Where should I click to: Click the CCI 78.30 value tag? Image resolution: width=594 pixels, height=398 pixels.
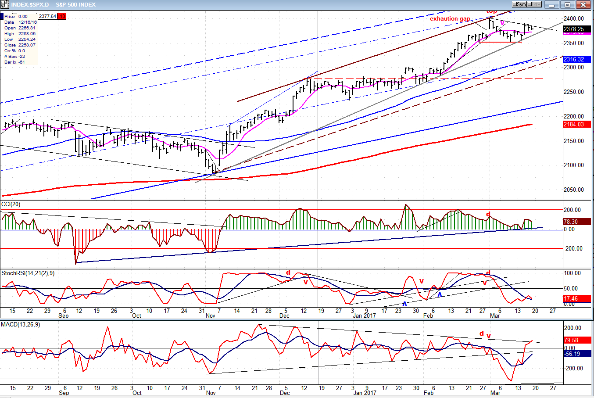(576, 222)
